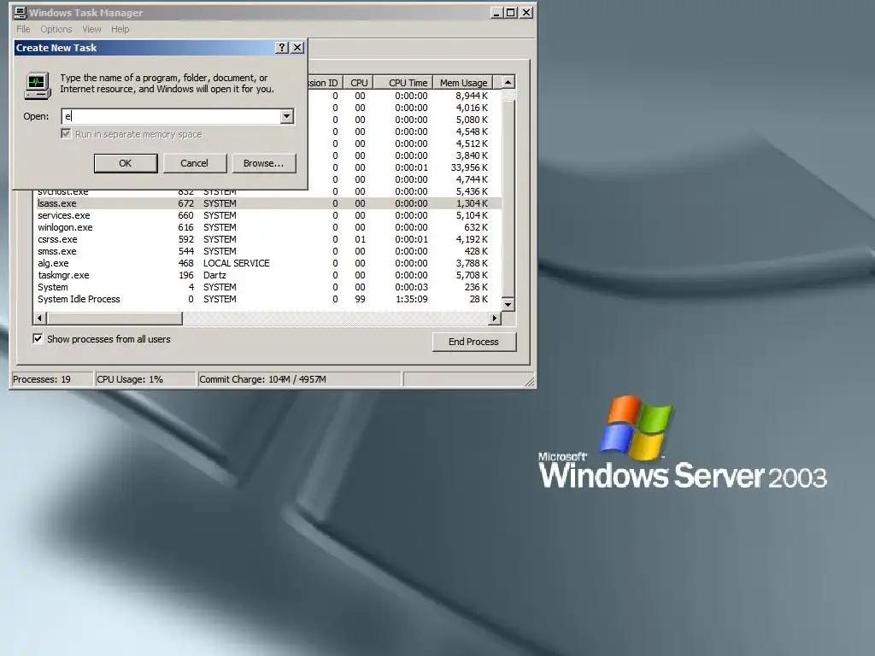Viewport: 875px width, 656px height.
Task: Click the horizontal scroll right arrow
Action: pyautogui.click(x=495, y=318)
